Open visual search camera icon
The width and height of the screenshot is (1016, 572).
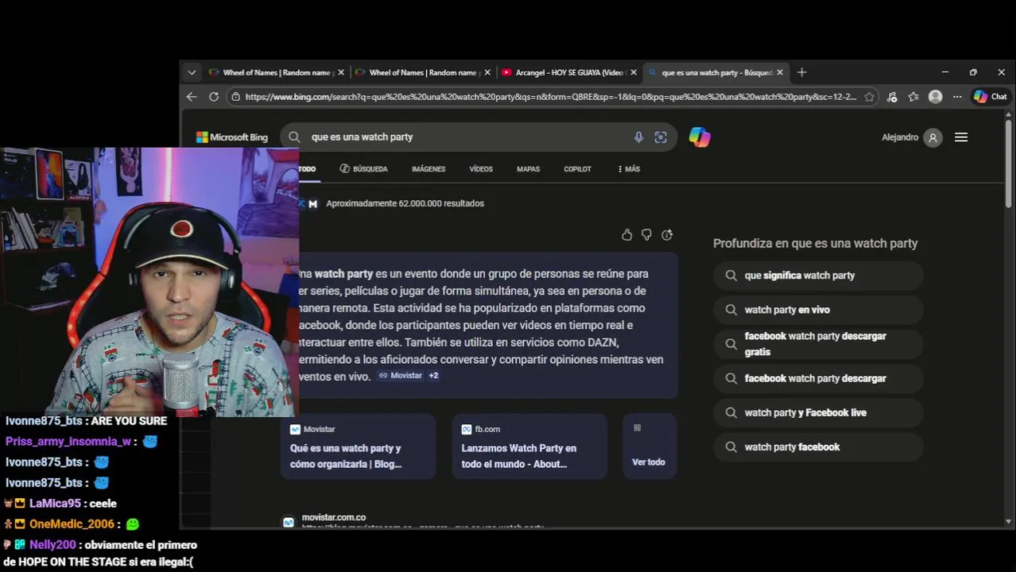pyautogui.click(x=661, y=137)
